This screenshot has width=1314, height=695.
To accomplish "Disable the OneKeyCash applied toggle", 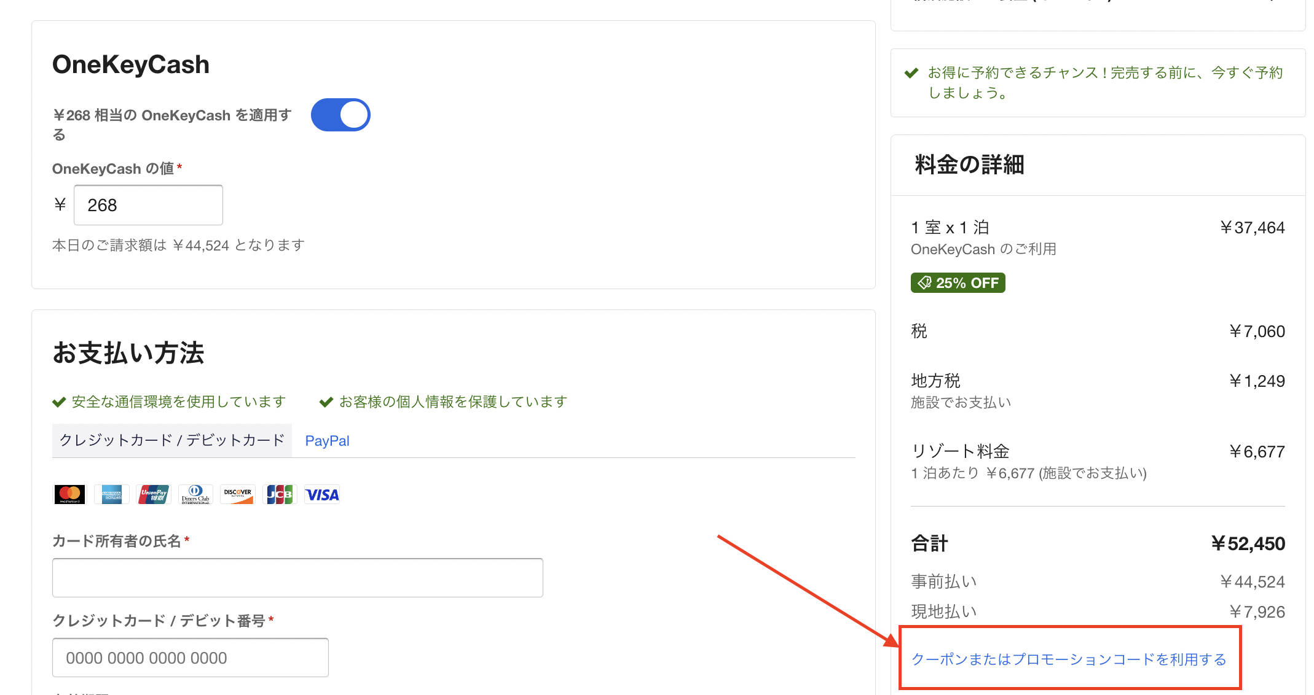I will (340, 114).
